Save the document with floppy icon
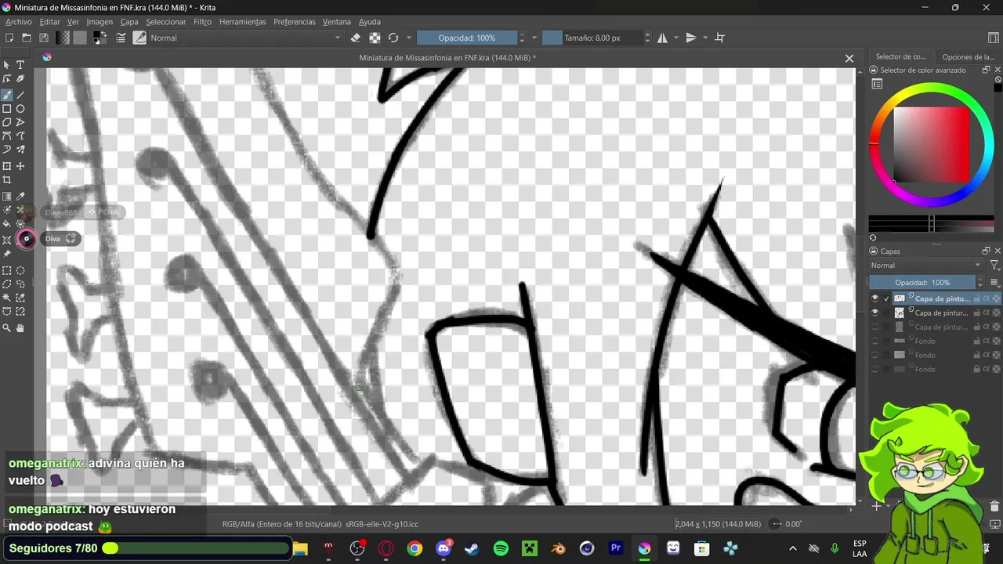The image size is (1003, 564). click(44, 38)
